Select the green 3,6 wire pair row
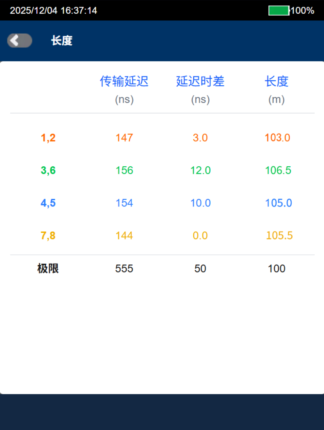This screenshot has height=430, width=324. tap(48, 170)
